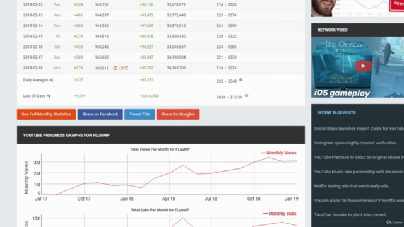The width and height of the screenshot is (404, 227).
Task: Click See Full Monthly Statistics button
Action: coord(46,114)
